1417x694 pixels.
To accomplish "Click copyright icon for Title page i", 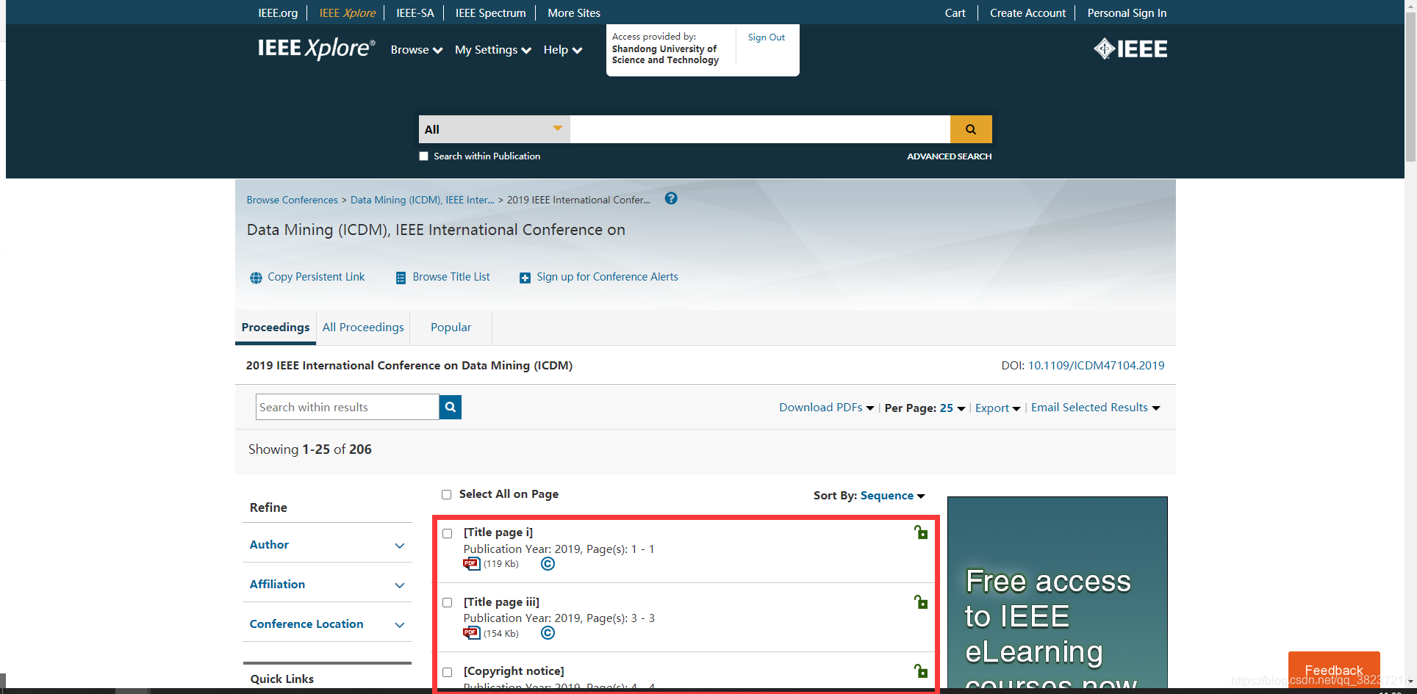I will pos(548,564).
